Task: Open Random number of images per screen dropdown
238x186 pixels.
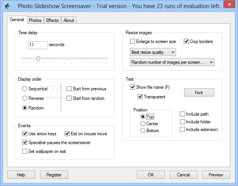Action: pos(172,62)
